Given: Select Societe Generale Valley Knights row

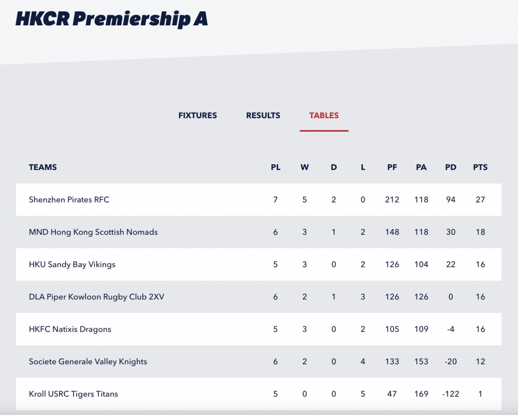Looking at the screenshot, I should click(x=258, y=362).
